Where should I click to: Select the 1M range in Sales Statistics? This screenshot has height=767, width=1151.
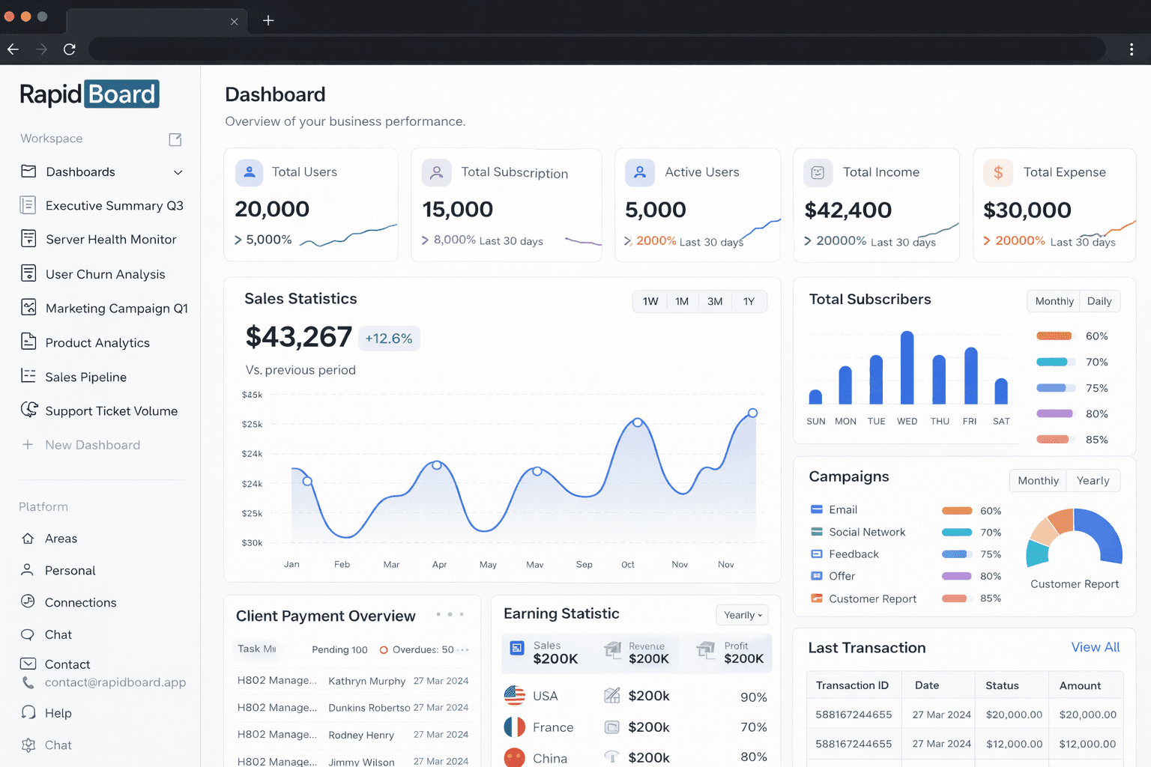pyautogui.click(x=682, y=301)
